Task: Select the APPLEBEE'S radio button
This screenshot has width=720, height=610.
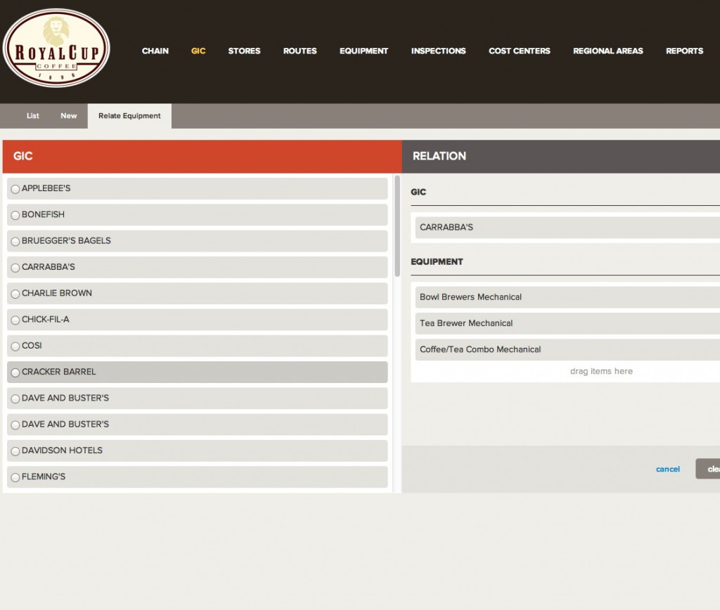Action: point(15,189)
